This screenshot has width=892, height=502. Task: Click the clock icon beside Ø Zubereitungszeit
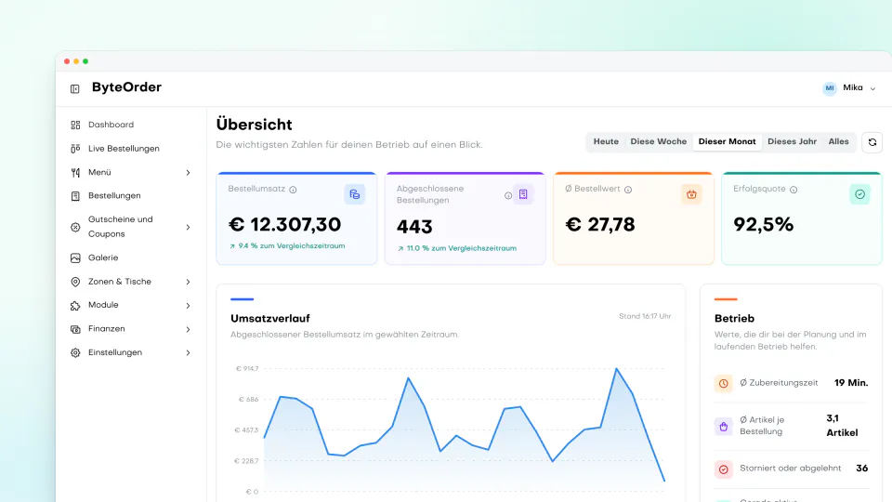tap(724, 384)
